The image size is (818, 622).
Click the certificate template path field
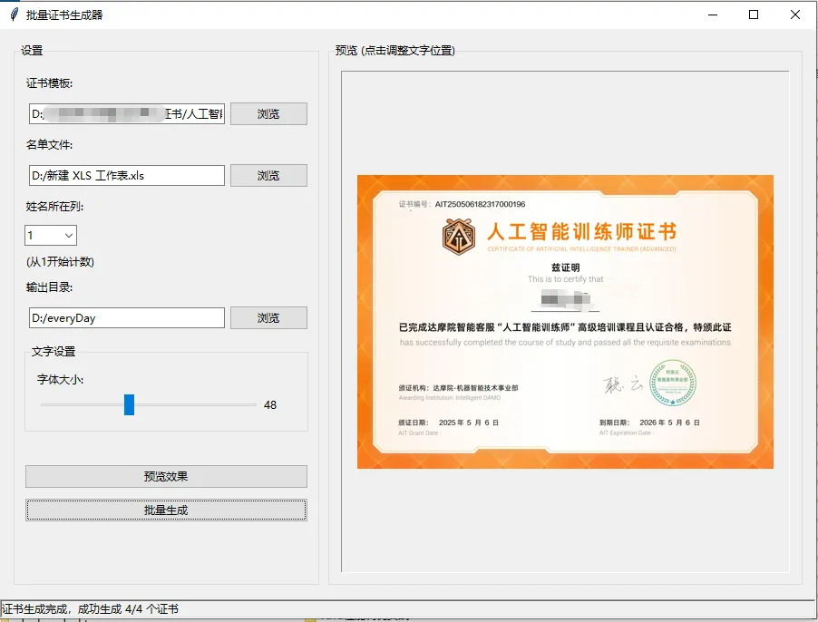(x=127, y=113)
